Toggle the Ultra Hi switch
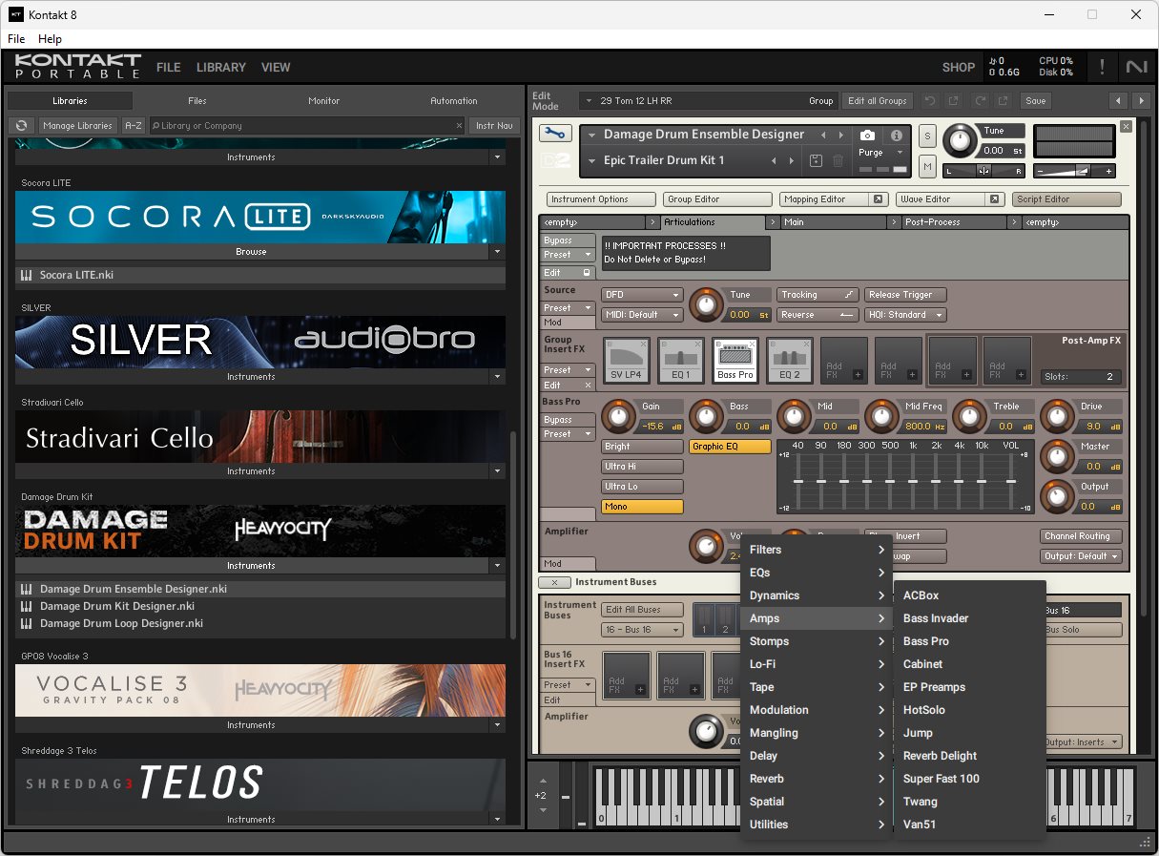The image size is (1159, 856). pyautogui.click(x=642, y=467)
